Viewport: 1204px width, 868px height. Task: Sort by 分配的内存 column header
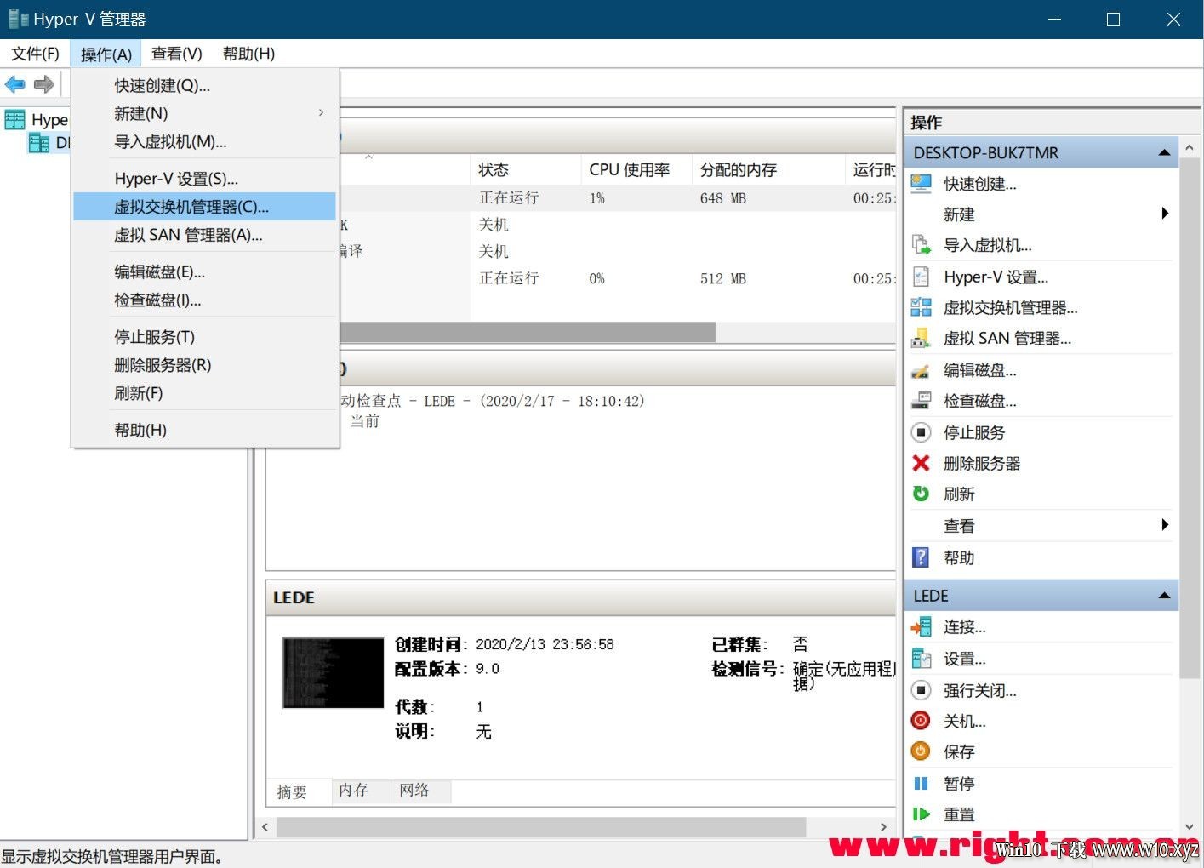(x=767, y=169)
